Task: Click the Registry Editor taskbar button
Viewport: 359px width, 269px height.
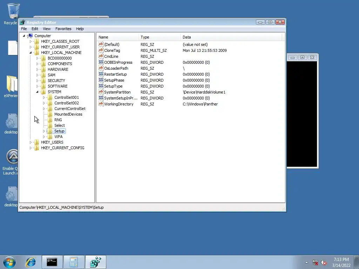Action: point(95,262)
